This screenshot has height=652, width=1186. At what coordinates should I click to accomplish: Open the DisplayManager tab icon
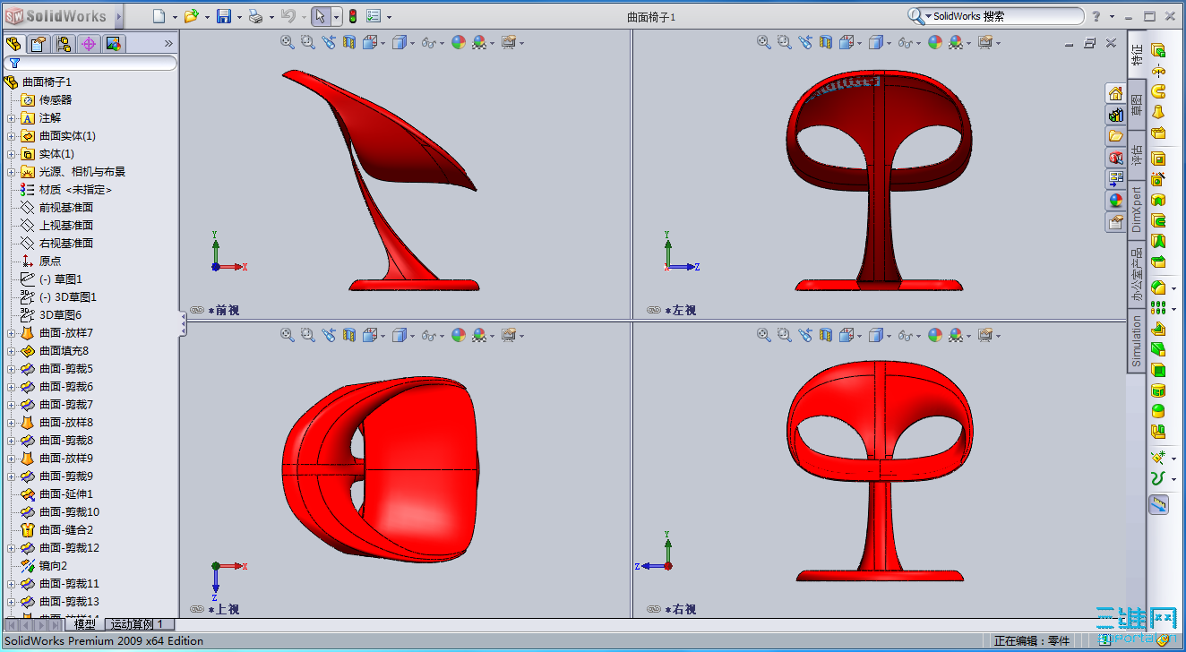click(x=113, y=44)
